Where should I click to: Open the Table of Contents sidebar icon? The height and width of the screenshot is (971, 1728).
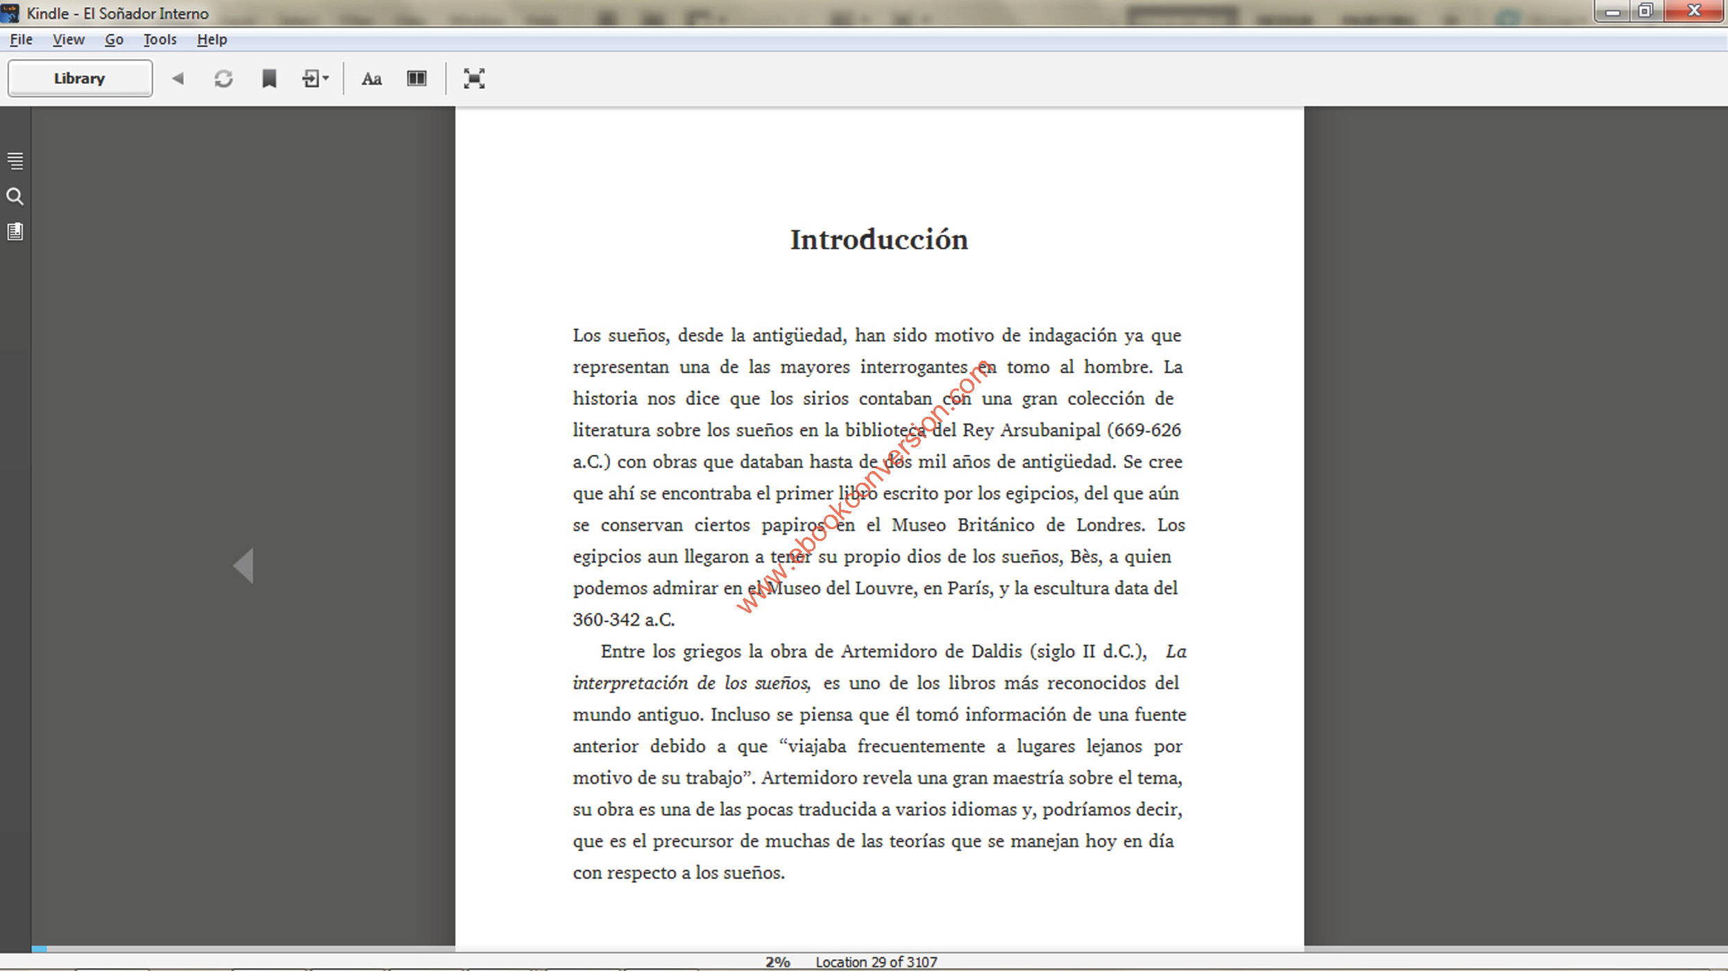click(x=15, y=161)
